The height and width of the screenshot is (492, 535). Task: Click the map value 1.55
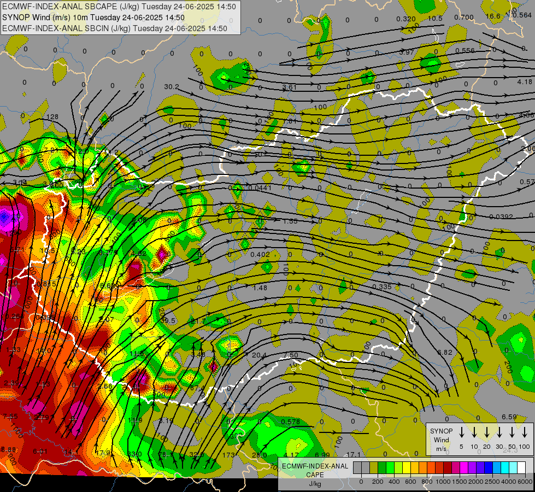pyautogui.click(x=290, y=221)
